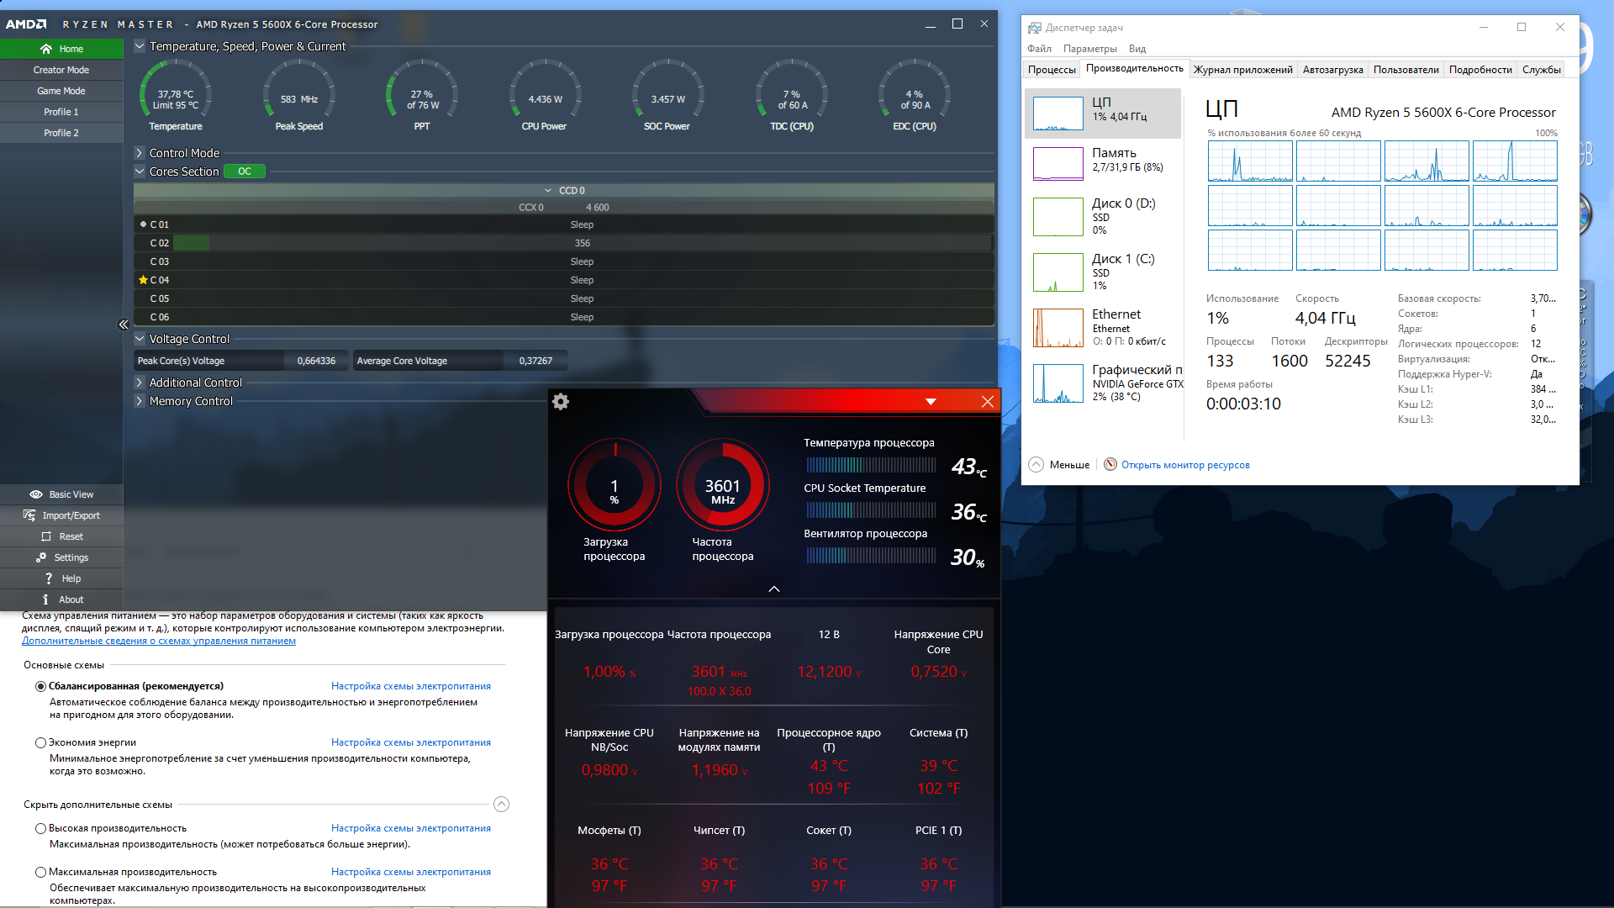Collapse the sidebar with double-arrow icon
The width and height of the screenshot is (1614, 908).
124,325
